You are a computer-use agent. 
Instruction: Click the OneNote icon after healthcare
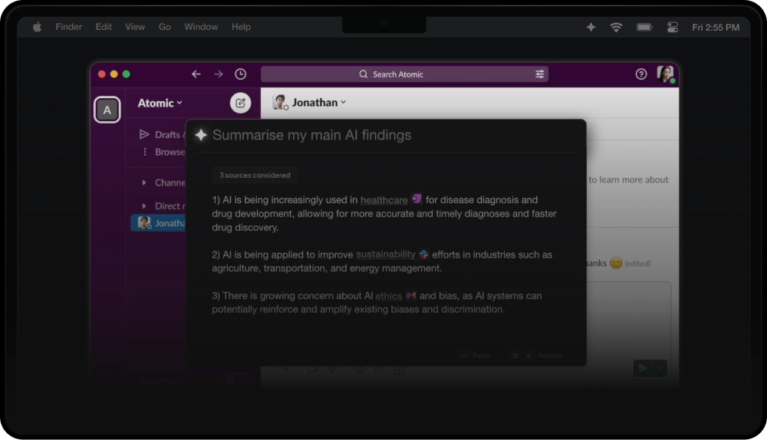[x=416, y=199]
